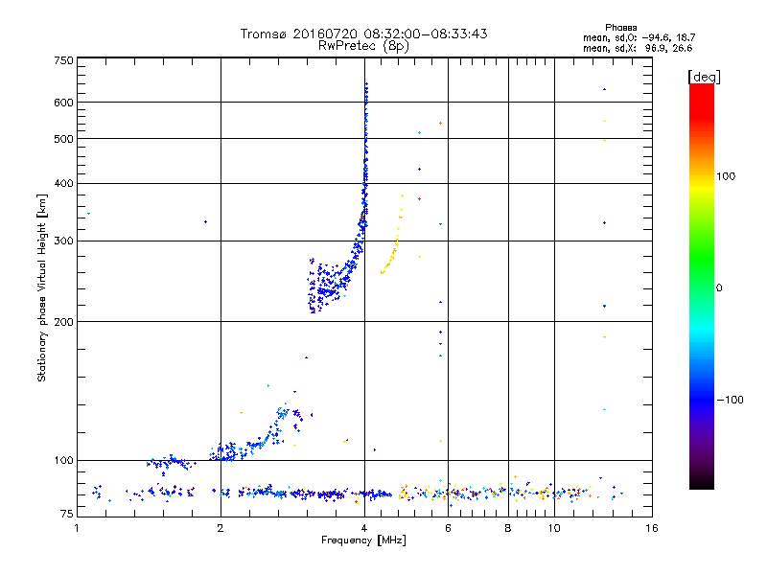Screen dimensions: 767x575
Task: Click the '16' frequency axis label
Action: pyautogui.click(x=652, y=528)
